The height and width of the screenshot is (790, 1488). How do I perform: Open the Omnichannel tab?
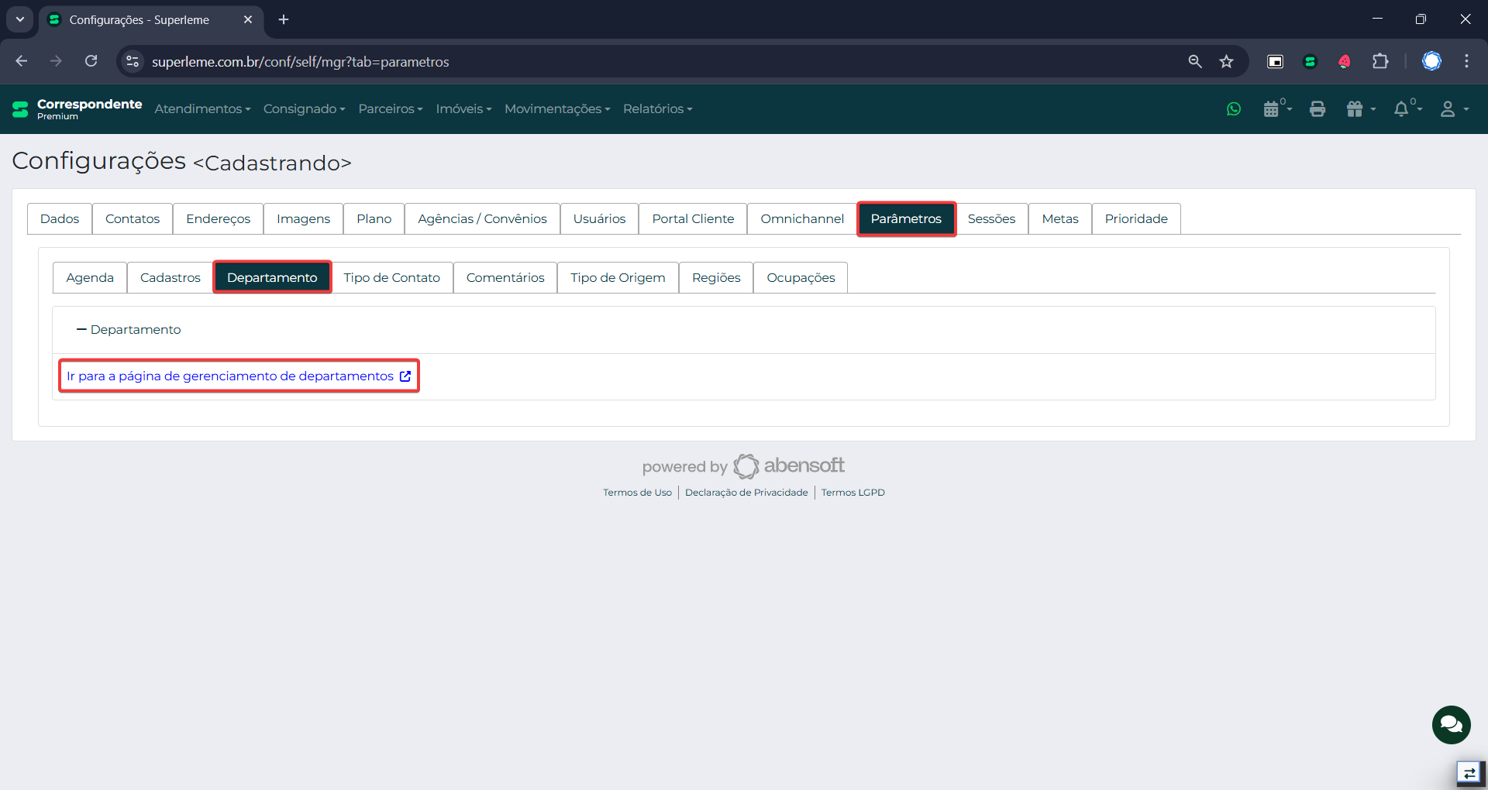[802, 219]
